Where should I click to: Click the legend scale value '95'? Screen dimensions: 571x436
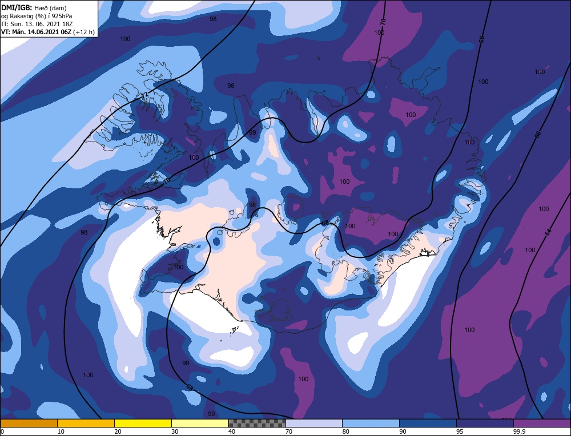coord(460,431)
